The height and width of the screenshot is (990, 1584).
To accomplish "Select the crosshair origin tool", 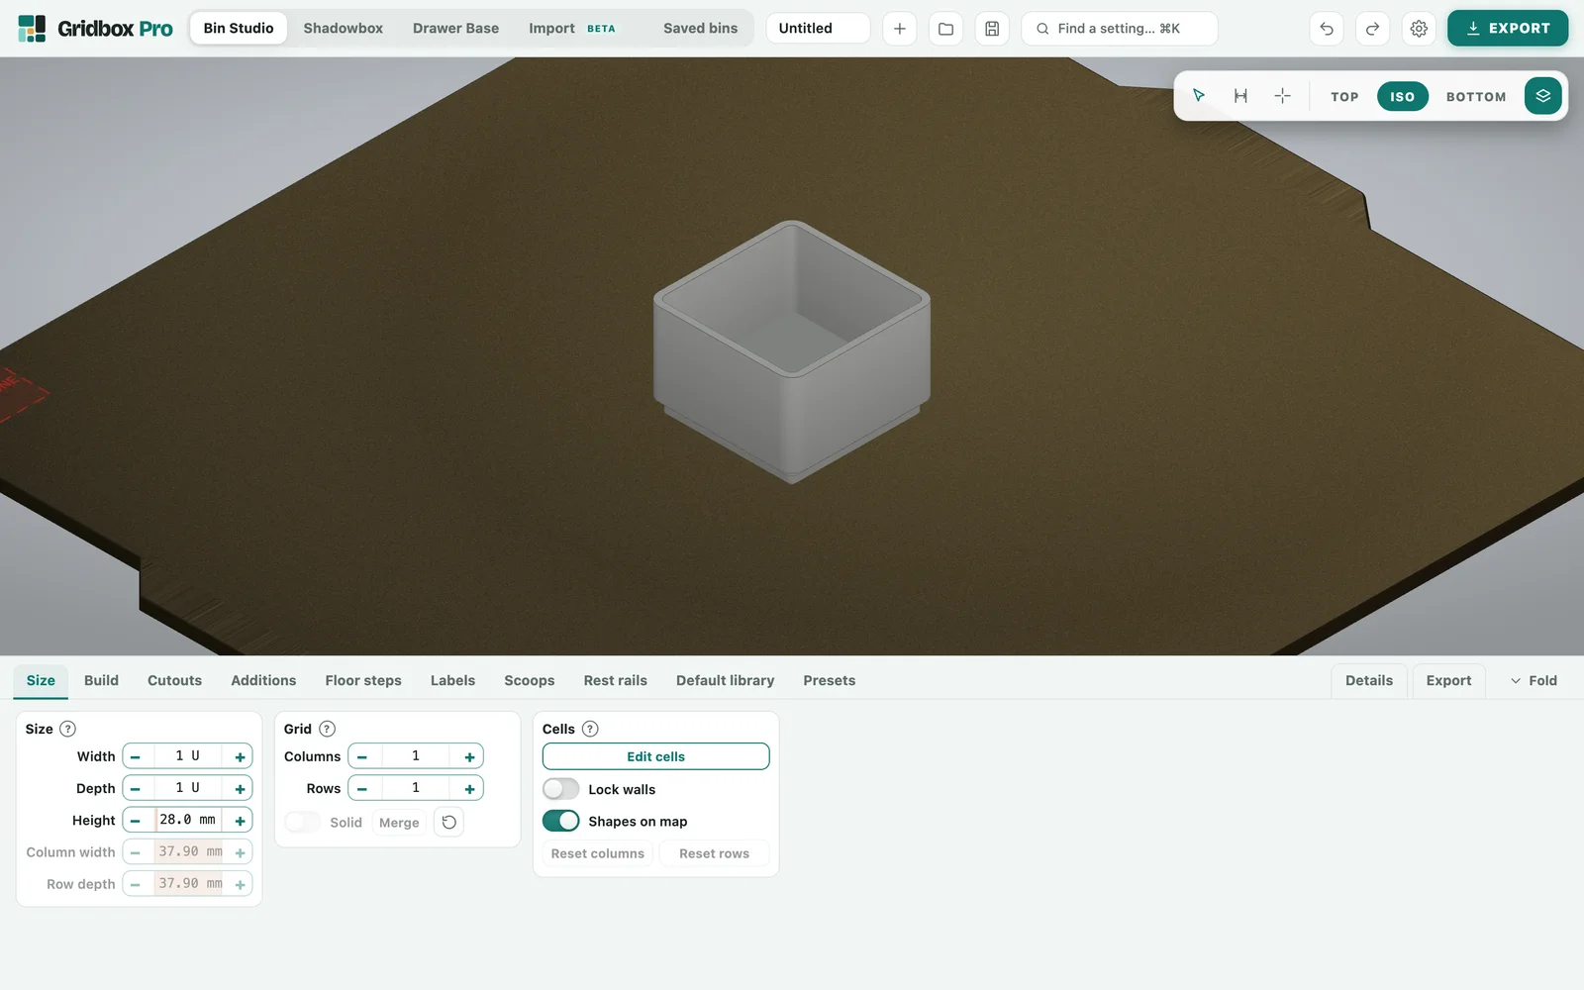I will 1282,96.
